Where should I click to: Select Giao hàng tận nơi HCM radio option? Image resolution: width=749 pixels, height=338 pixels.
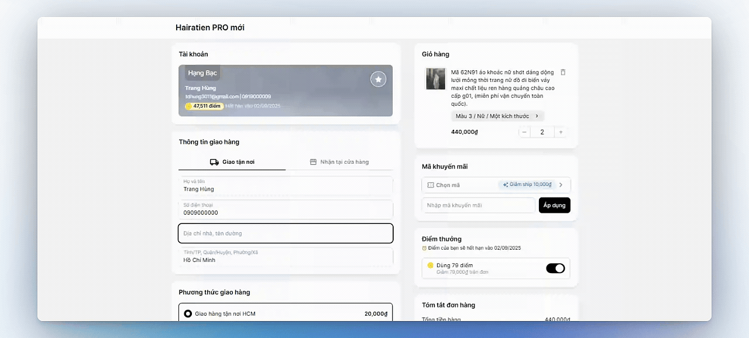[188, 314]
